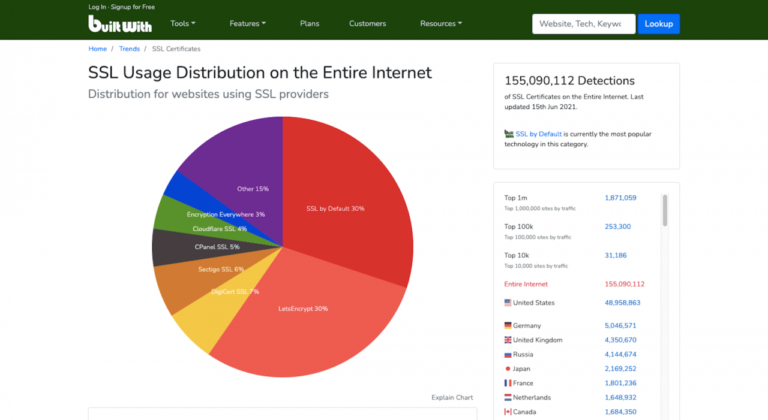Click inside the Website, Tech, Keyword search field

click(x=583, y=23)
